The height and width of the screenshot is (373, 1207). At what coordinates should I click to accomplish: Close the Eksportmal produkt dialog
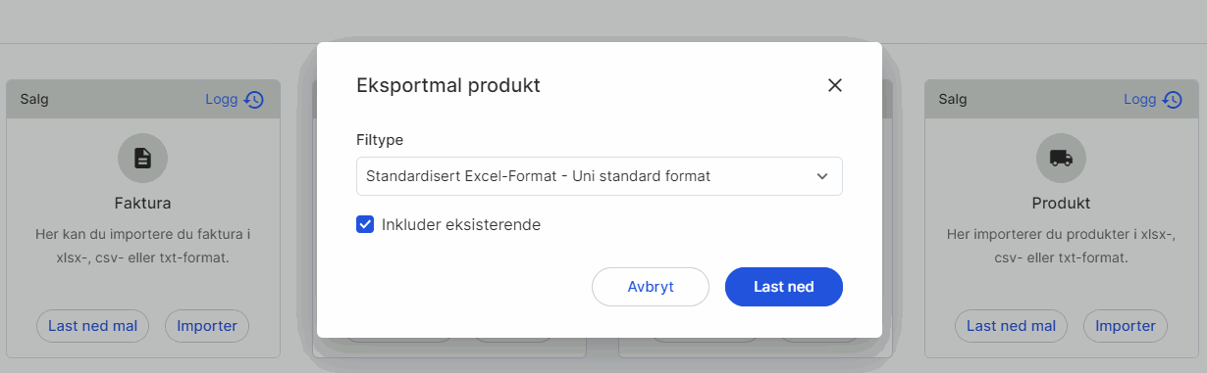click(835, 85)
